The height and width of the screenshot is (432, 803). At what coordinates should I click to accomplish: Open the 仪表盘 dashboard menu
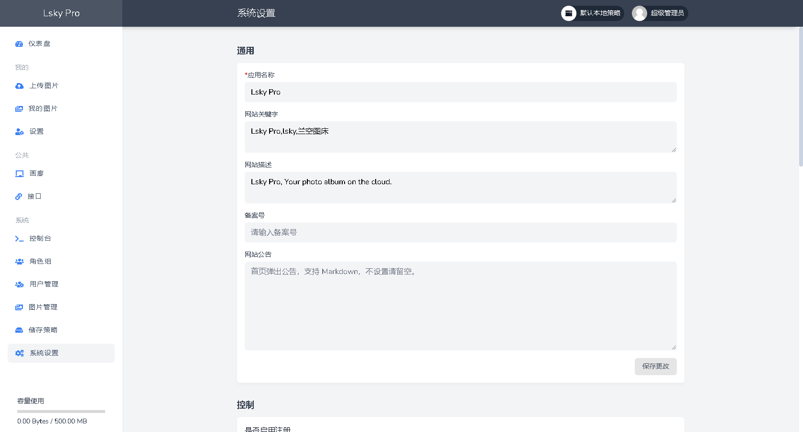pos(61,44)
